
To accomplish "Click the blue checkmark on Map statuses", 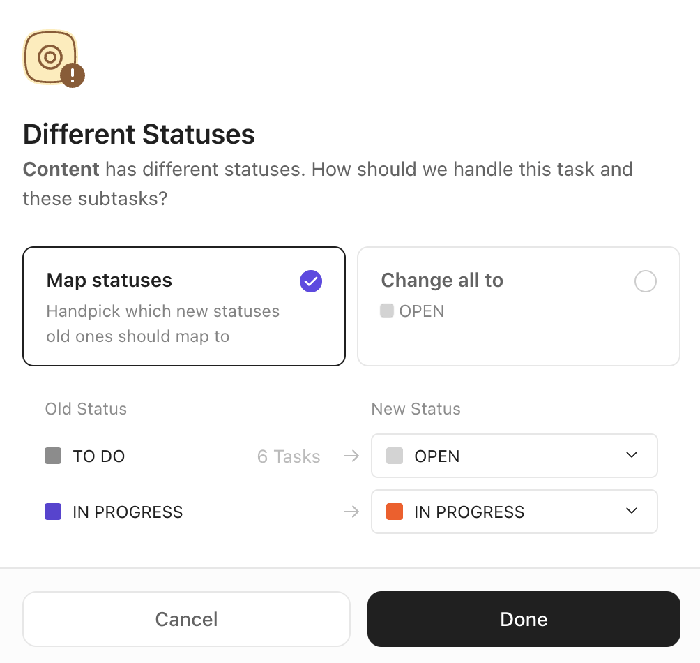I will [x=310, y=281].
